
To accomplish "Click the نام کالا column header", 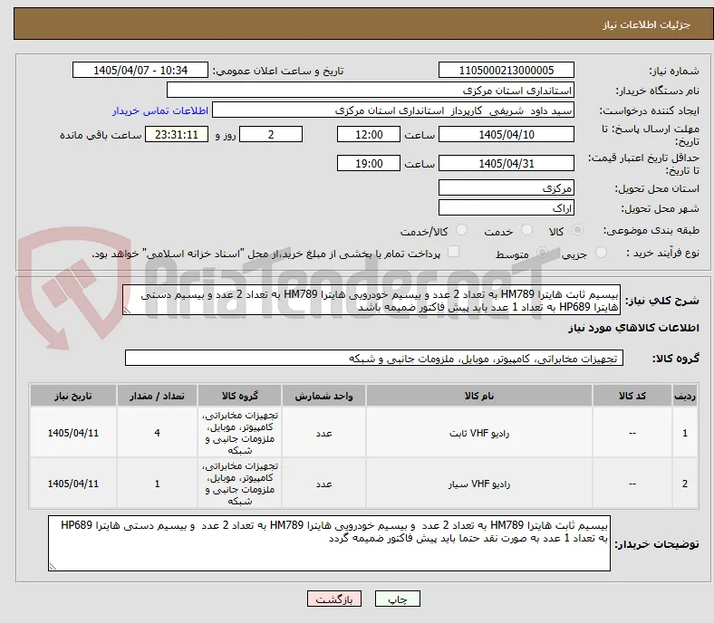I will pyautogui.click(x=479, y=396).
